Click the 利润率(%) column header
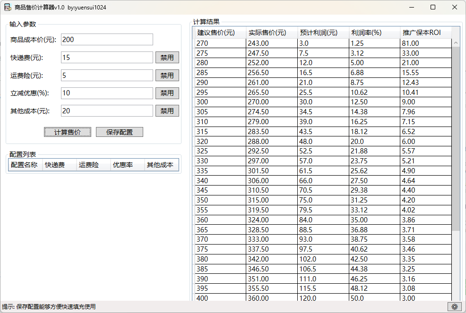The width and height of the screenshot is (466, 313). 374,33
